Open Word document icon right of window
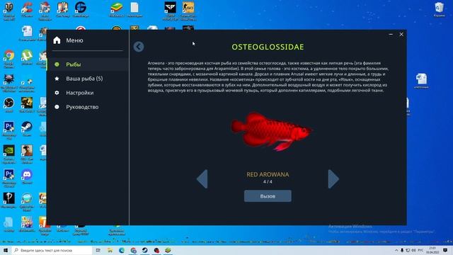 pyautogui.click(x=422, y=81)
